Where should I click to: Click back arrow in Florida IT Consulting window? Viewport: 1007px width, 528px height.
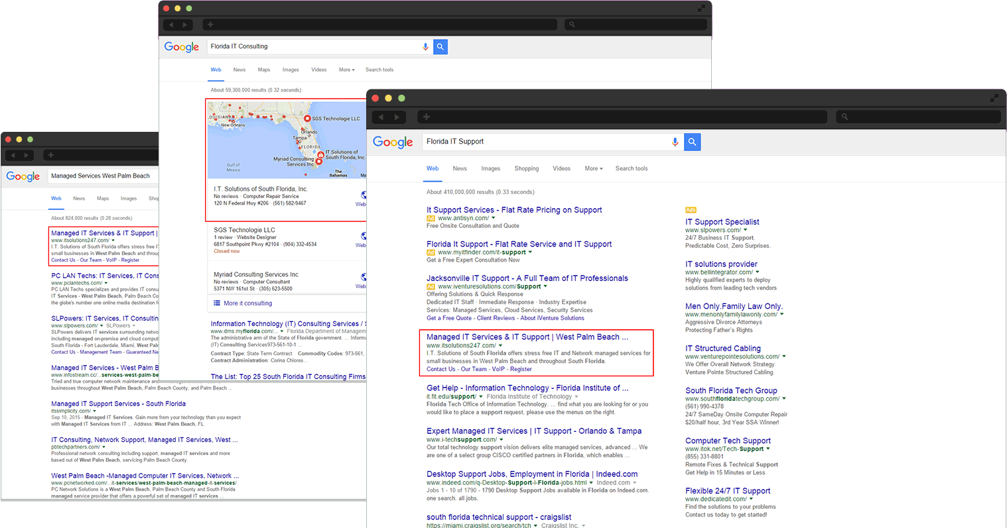170,25
